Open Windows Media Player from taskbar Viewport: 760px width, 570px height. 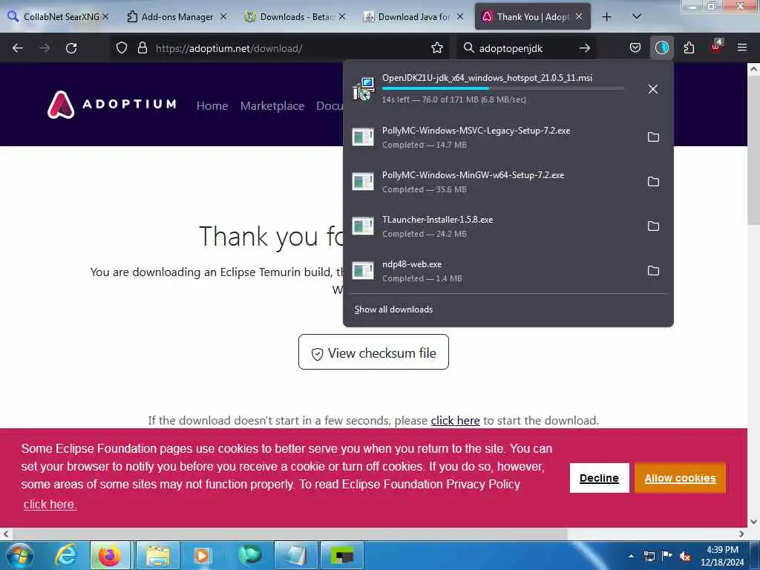(x=202, y=555)
